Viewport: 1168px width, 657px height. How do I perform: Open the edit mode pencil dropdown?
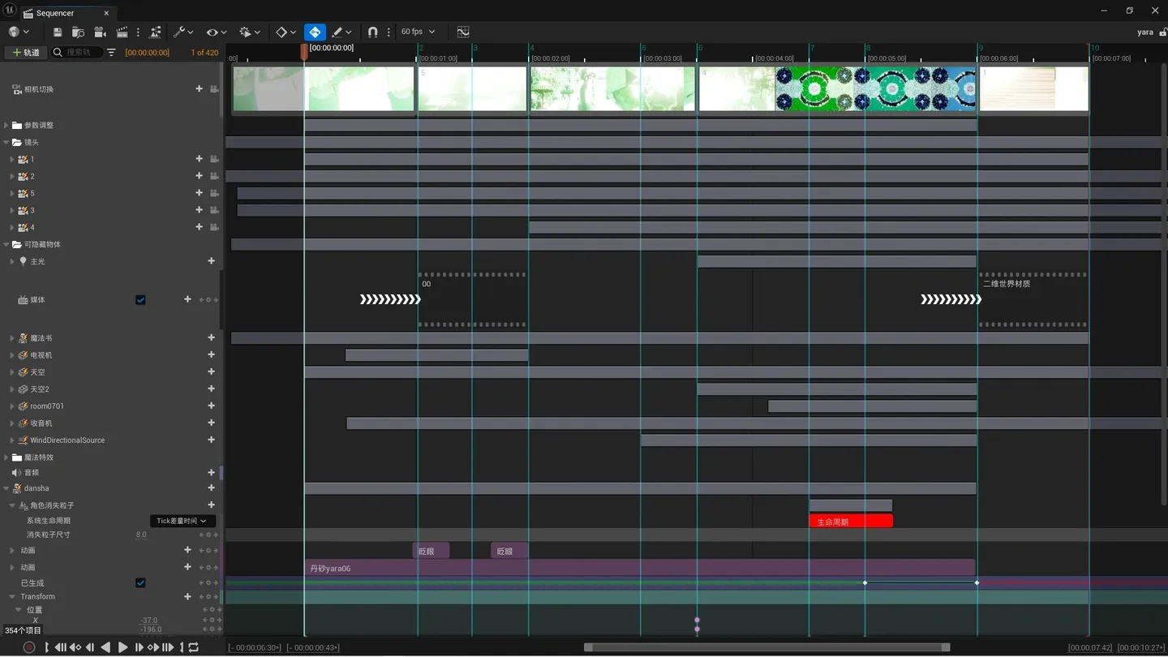(x=341, y=32)
